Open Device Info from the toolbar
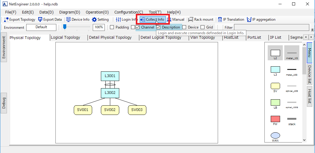The height and width of the screenshot is (153, 315). [x=68, y=19]
